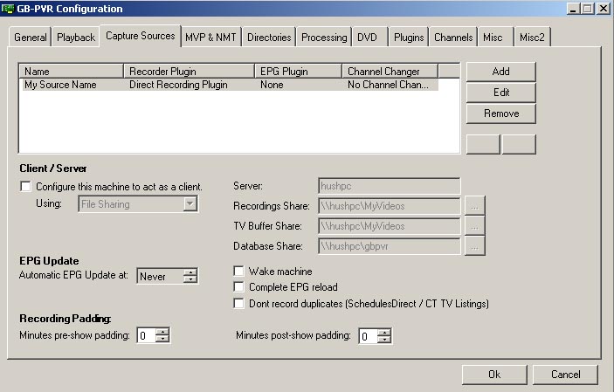Browse for TV Buffer Share with ellipsis button

click(x=474, y=226)
